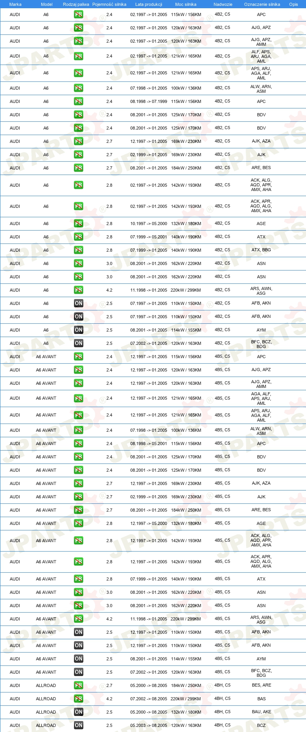
Task: Click PB fuel icon in A6 4B2 AJG, APZ row
Action: [x=79, y=28]
